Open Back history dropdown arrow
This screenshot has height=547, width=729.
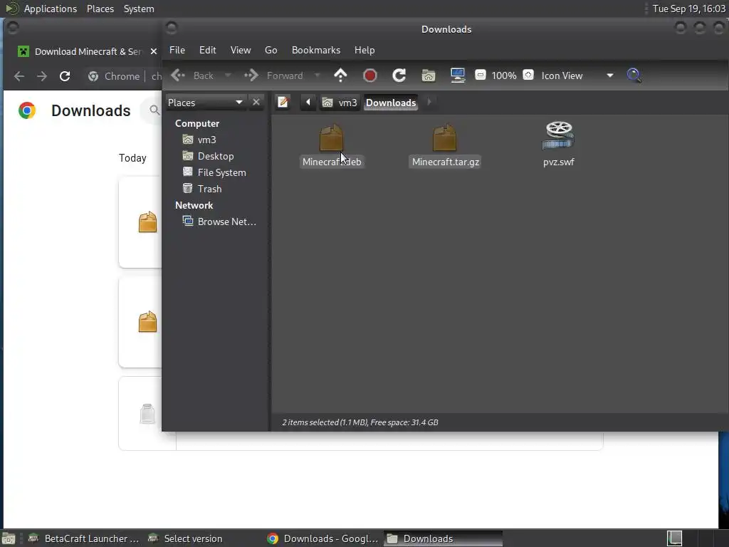pyautogui.click(x=228, y=75)
